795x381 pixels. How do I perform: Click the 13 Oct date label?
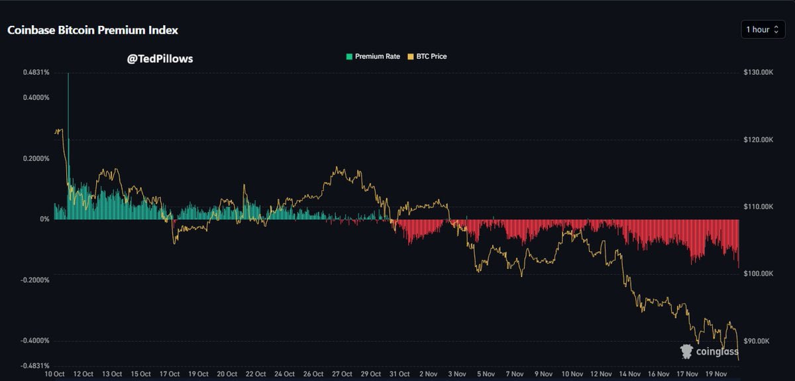click(x=112, y=374)
